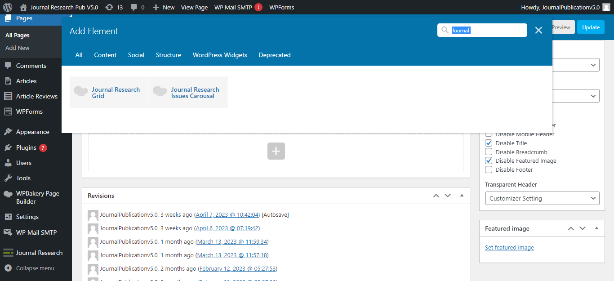Open Journal Research sidebar menu
This screenshot has width=614, height=281.
pos(39,253)
